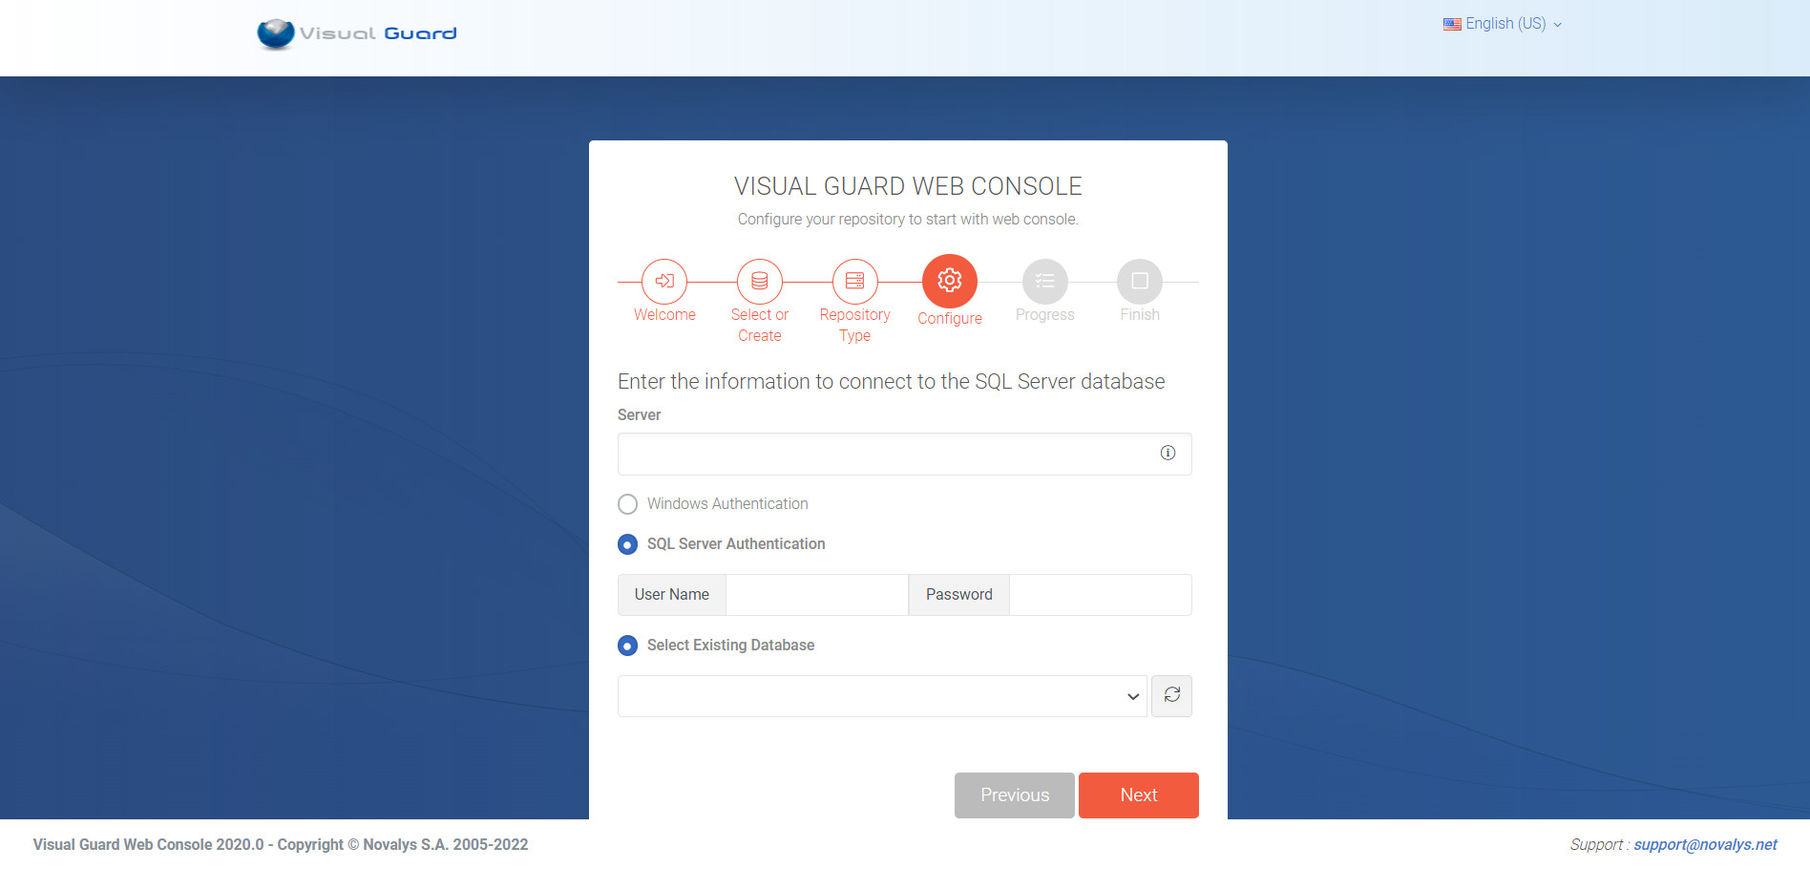Click the info icon in the Server field
The width and height of the screenshot is (1810, 869).
[x=1167, y=453]
